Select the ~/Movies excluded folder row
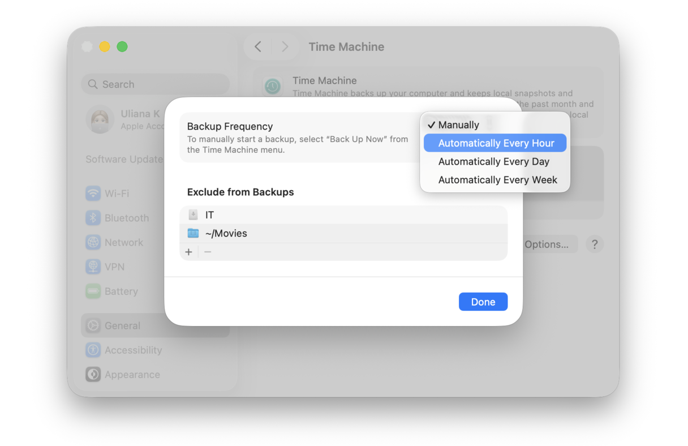Viewport: 688px width, 446px height. [x=343, y=233]
